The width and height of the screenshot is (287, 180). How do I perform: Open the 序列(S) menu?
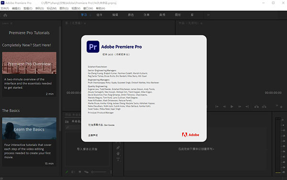[x=40, y=9]
